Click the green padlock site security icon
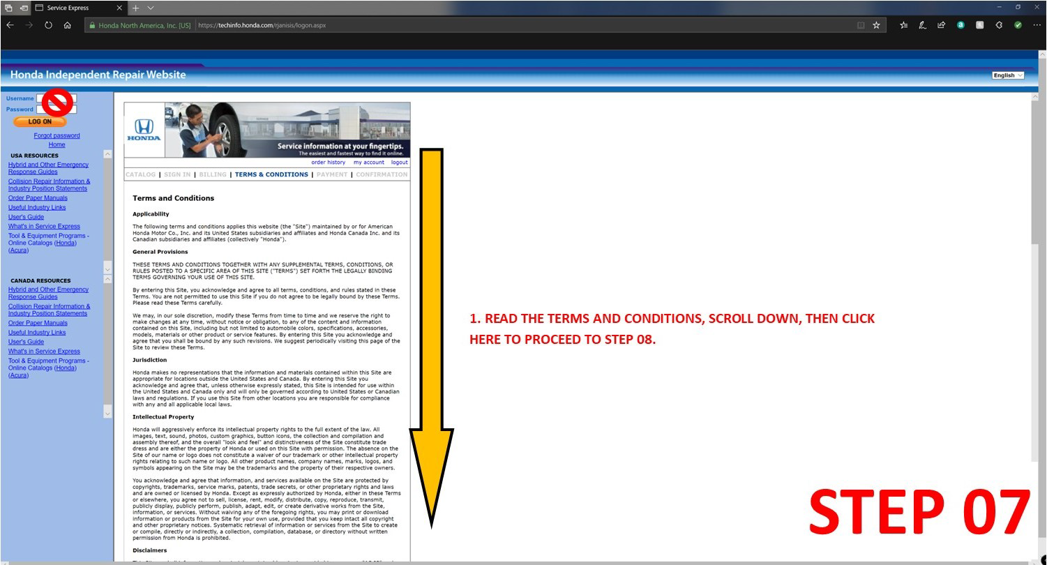This screenshot has height=565, width=1047. coord(91,25)
